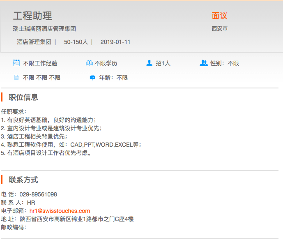Click the posting date 2019-01-11
This screenshot has height=240, width=283.
pos(115,42)
